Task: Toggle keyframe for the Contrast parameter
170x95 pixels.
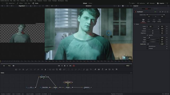Action: (167, 31)
